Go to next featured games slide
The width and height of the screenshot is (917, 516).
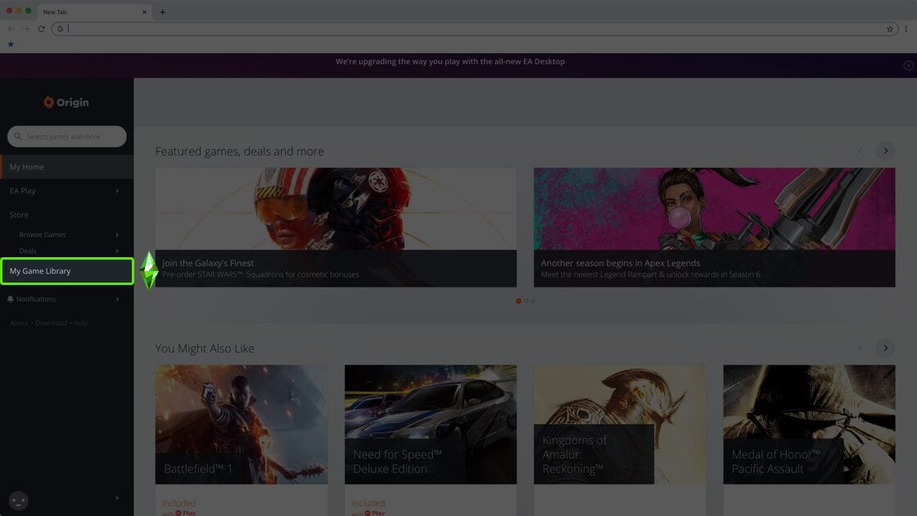tap(885, 151)
